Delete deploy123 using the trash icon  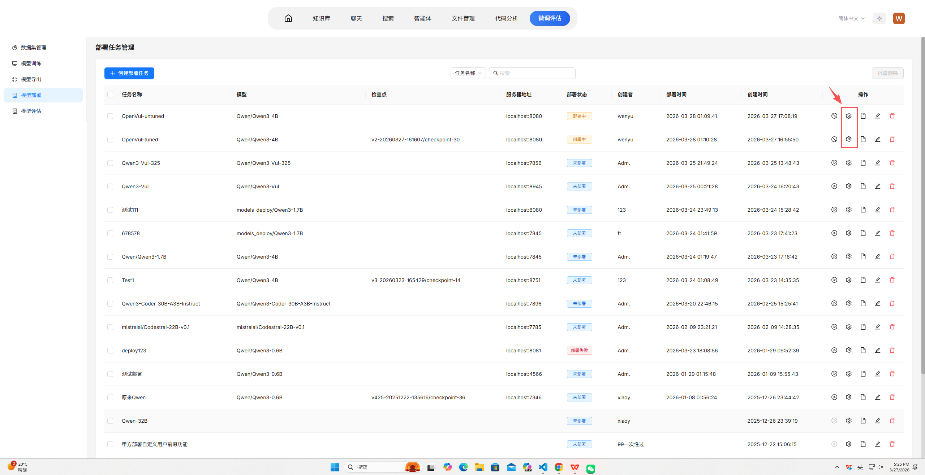click(892, 350)
